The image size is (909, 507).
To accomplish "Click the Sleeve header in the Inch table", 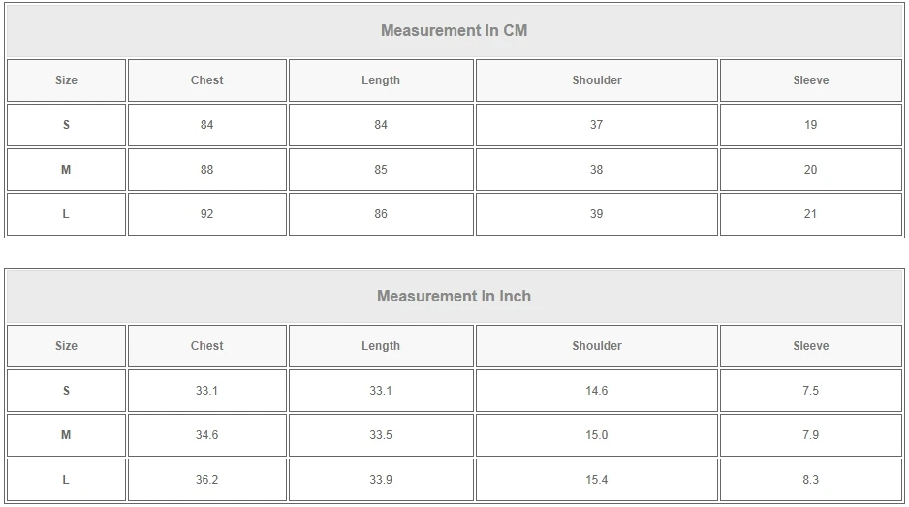I will coord(810,346).
